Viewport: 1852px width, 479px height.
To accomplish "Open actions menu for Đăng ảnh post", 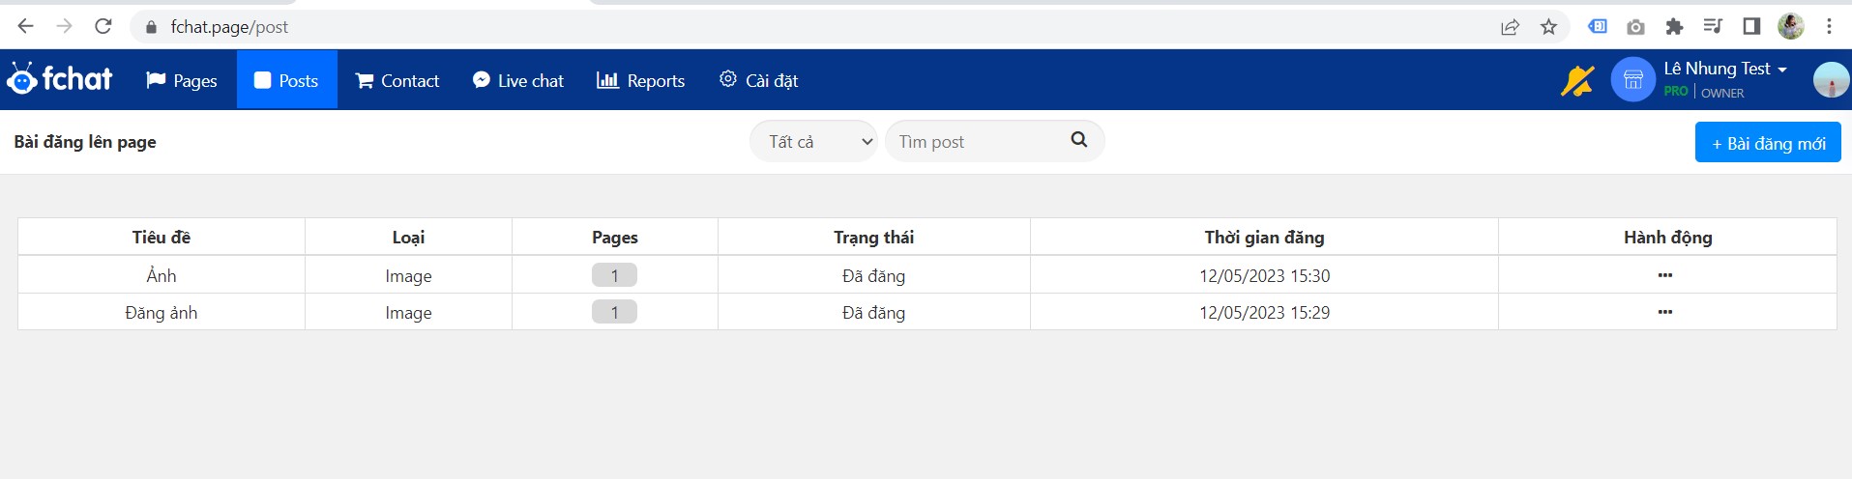I will click(1665, 312).
